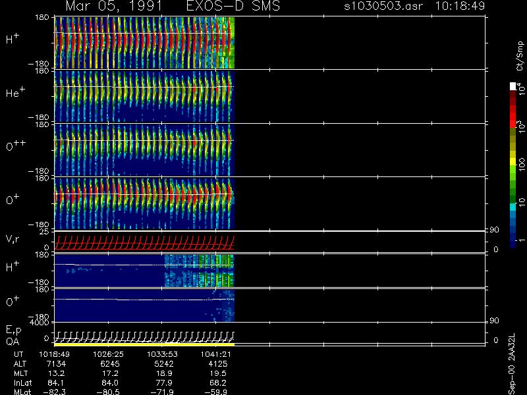Click the file name 's1030503.asr'

point(383,6)
